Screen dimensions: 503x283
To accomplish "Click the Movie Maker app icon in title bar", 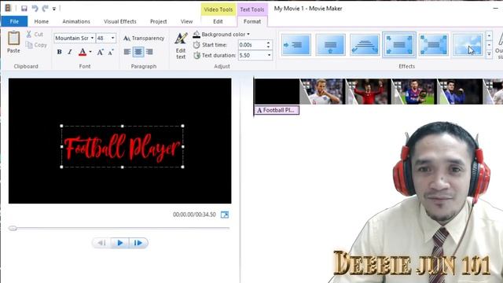I will 9,9.
